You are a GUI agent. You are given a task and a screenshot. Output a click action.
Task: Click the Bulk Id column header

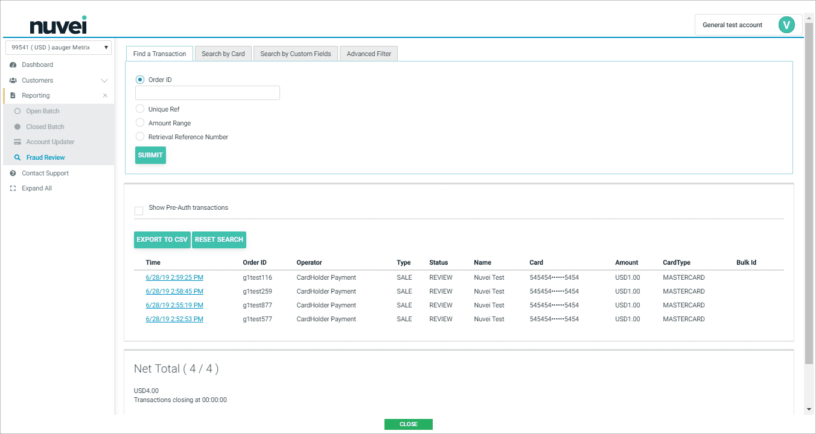(747, 263)
